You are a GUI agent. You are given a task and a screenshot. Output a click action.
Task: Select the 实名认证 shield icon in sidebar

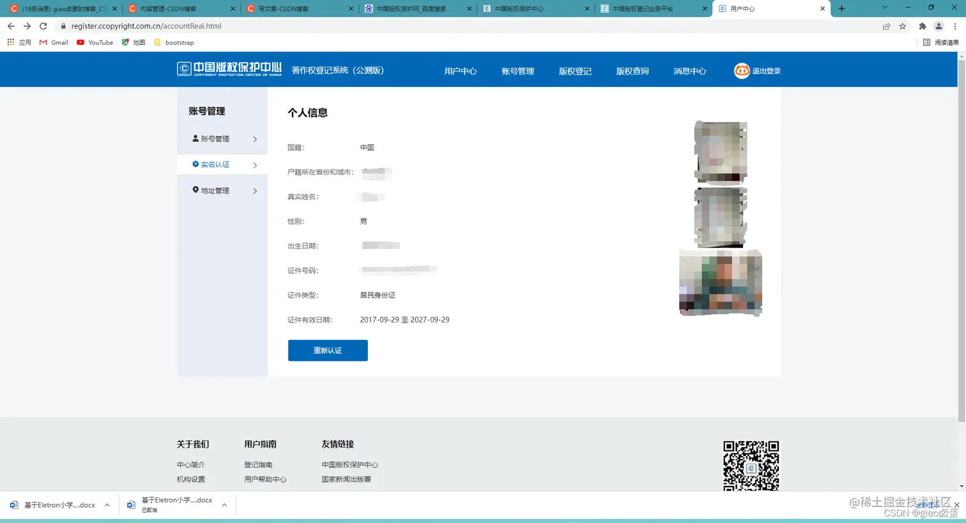pyautogui.click(x=195, y=164)
